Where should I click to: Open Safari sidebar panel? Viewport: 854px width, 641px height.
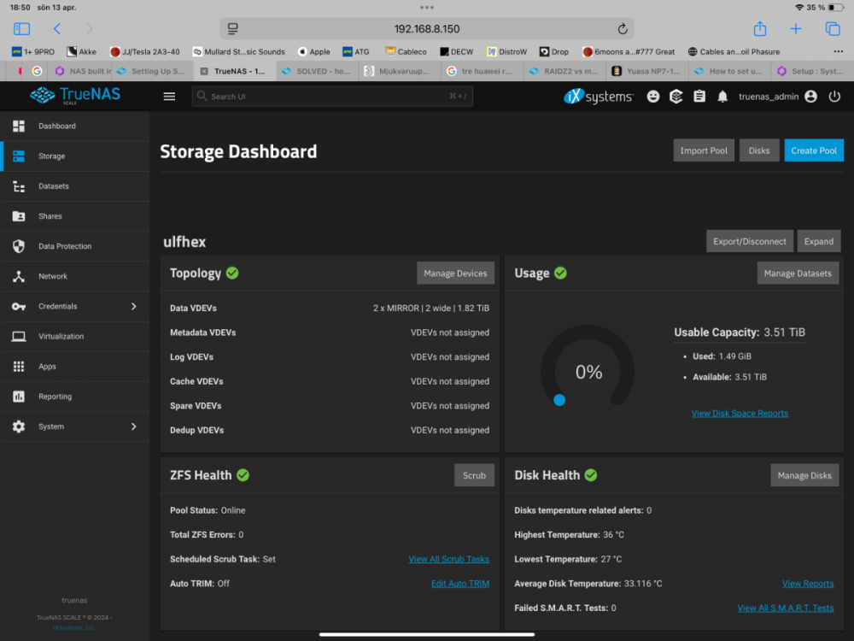point(21,29)
